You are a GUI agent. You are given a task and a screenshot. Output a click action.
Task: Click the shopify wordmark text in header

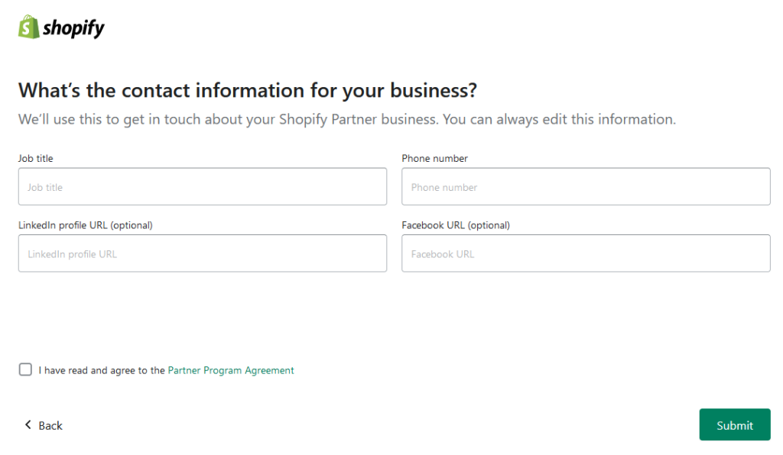coord(73,28)
